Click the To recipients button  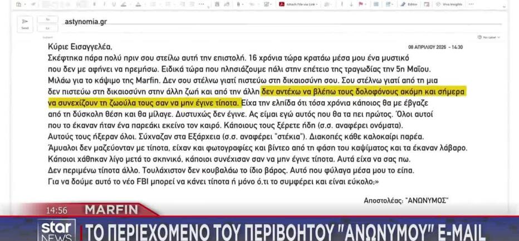48,20
